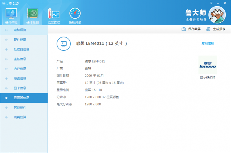Click the 屏幕尺寸 label
231x153 pixels.
click(63, 83)
